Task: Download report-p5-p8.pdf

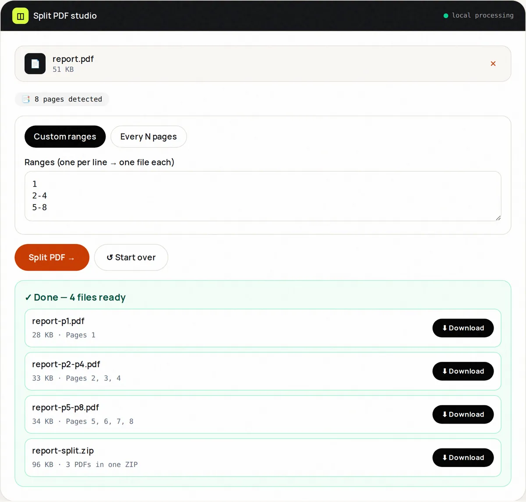Action: pyautogui.click(x=463, y=414)
